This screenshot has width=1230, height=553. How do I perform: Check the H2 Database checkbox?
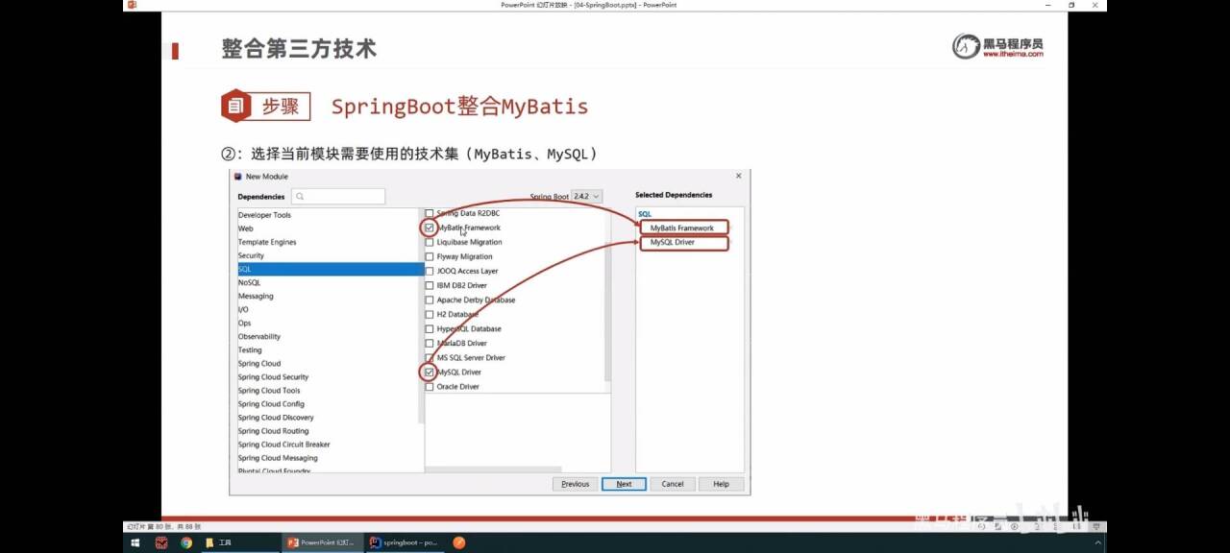coord(430,314)
